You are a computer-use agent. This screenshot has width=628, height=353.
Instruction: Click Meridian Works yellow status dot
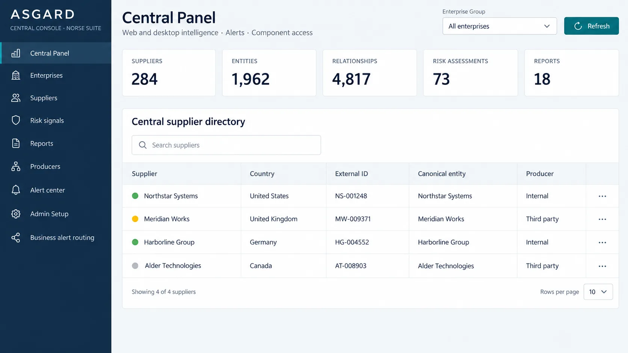point(135,219)
